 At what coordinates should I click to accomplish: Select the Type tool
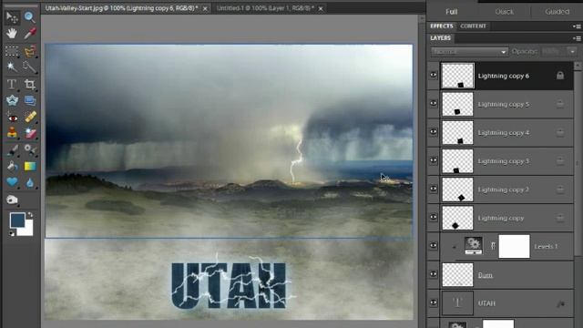(12, 85)
